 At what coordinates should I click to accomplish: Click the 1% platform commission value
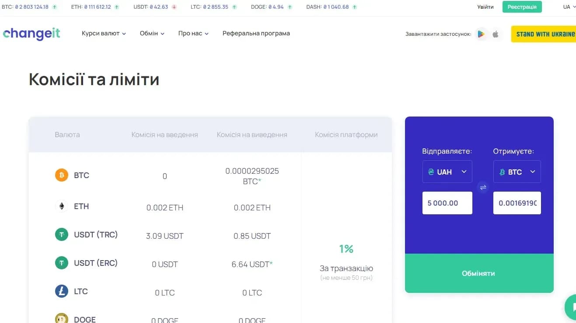346,249
